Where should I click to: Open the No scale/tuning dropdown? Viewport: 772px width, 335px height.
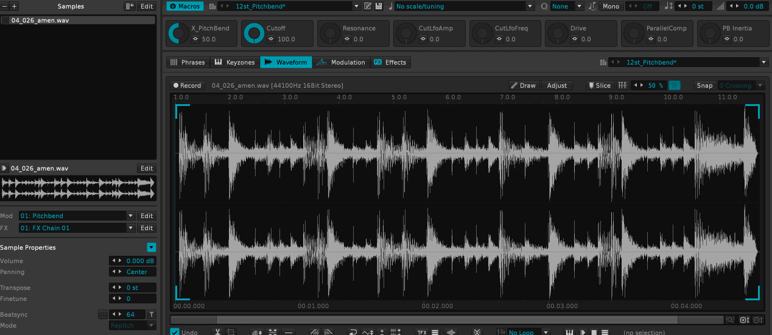(530, 6)
